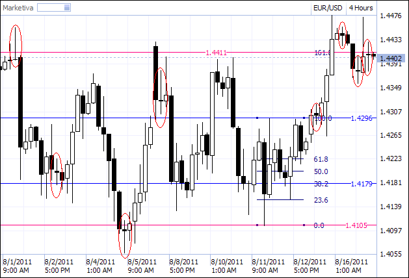Click the 8/4/2011 1:00 AM date label

[x=100, y=266]
